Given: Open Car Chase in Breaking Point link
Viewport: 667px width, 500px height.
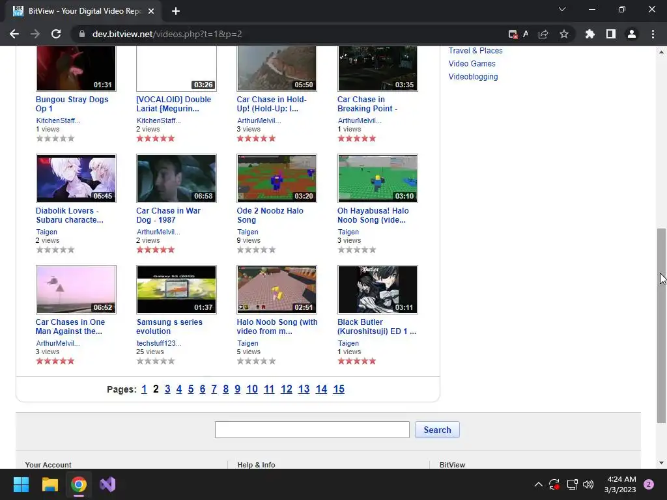Looking at the screenshot, I should pos(367,104).
